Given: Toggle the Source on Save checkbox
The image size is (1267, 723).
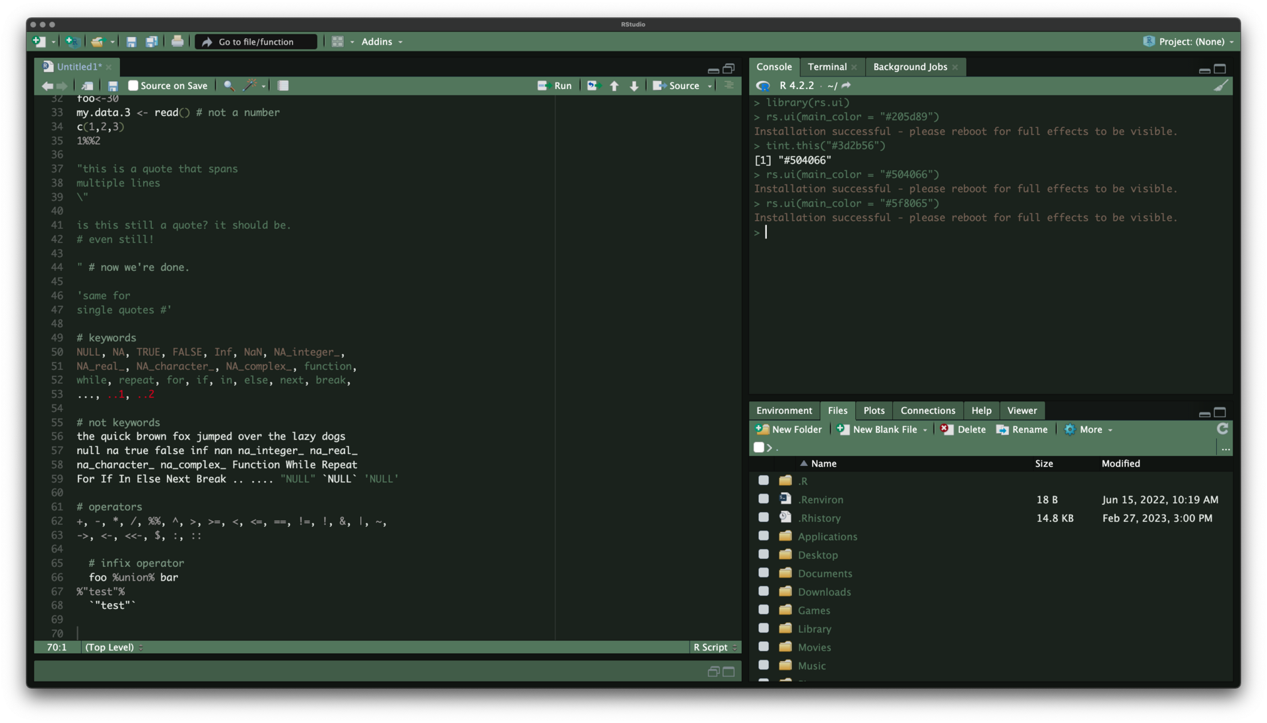Looking at the screenshot, I should click(x=133, y=86).
